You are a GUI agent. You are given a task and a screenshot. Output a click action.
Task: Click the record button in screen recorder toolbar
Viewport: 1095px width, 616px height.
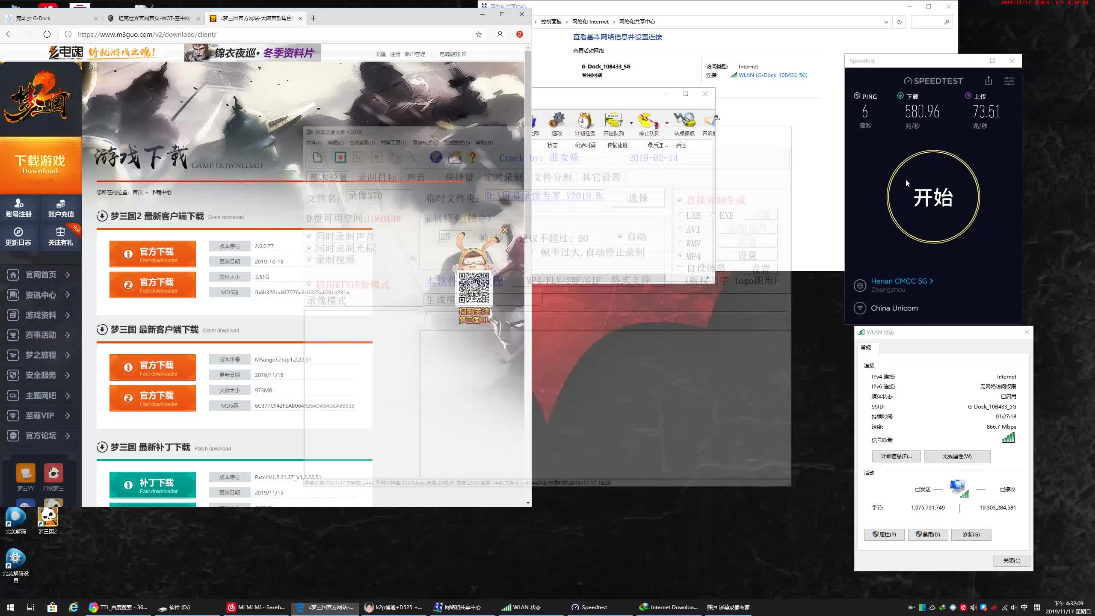340,157
